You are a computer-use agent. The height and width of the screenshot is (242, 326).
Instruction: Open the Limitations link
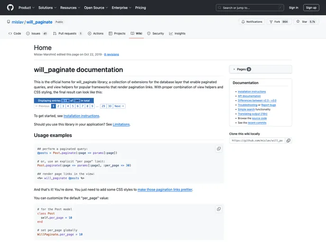(121, 124)
